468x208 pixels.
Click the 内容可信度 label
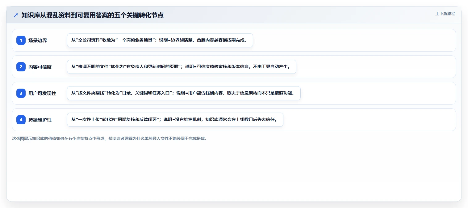[40, 67]
